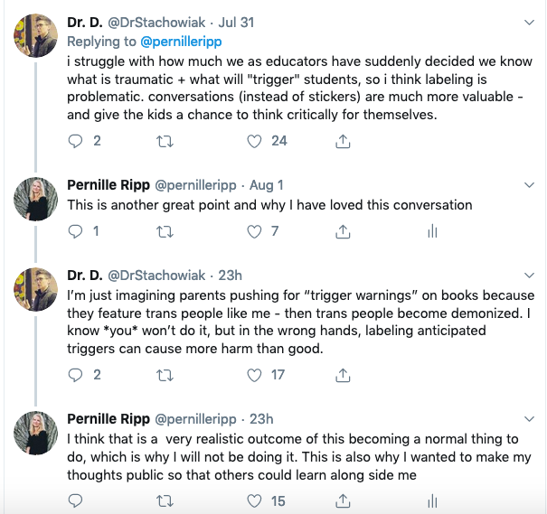Expand options menu for Aug 1 tweet

(x=528, y=184)
